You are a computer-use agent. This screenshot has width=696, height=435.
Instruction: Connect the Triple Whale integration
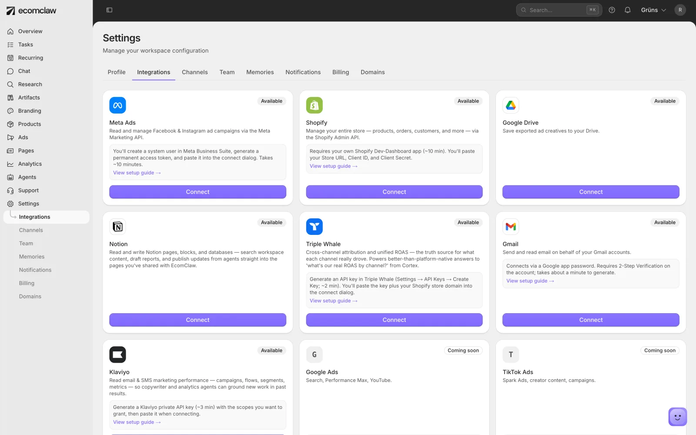394,320
